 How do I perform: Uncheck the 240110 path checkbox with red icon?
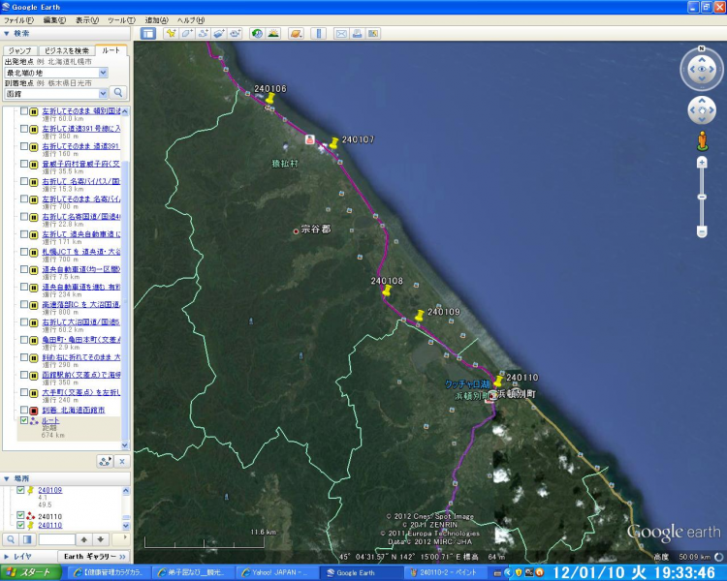[20, 515]
